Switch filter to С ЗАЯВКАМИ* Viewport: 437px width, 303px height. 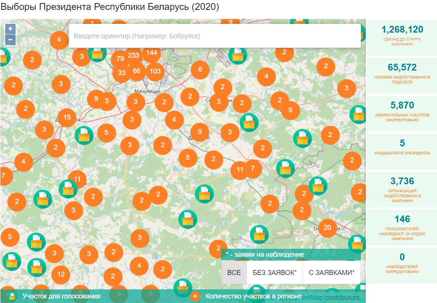coord(332,272)
